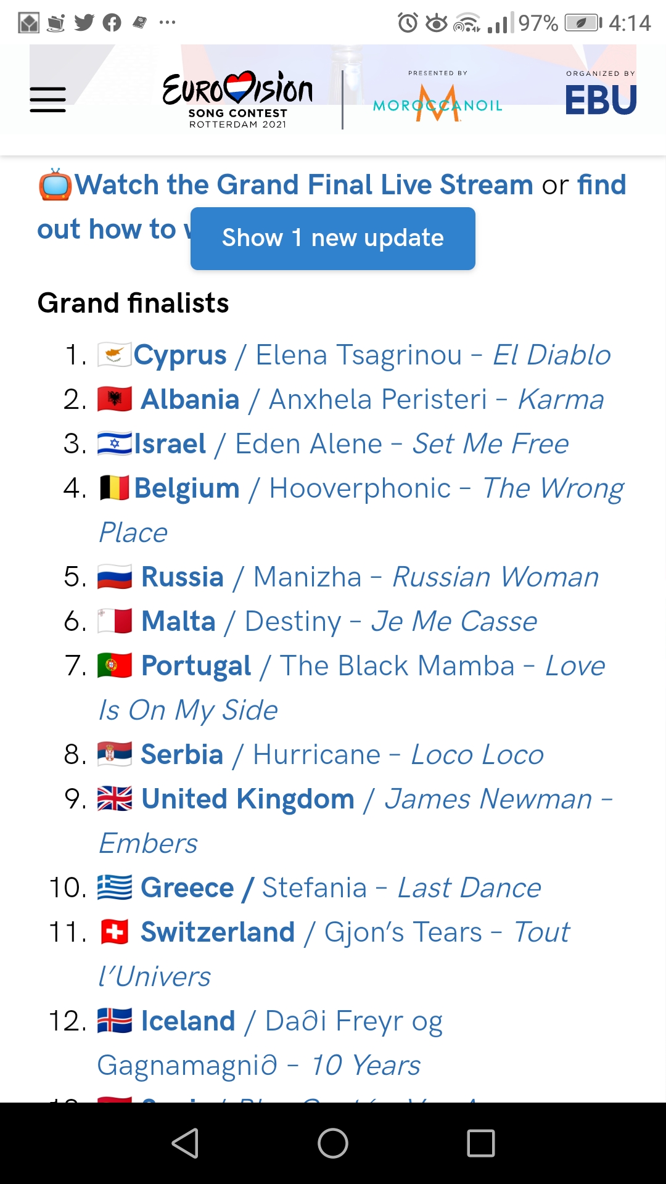Open the Cyprus country link
This screenshot has width=666, height=1184.
(x=180, y=355)
